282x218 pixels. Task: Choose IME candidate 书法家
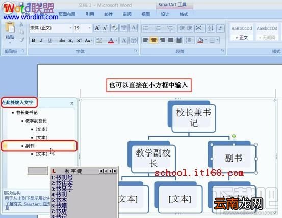[x=62, y=183]
